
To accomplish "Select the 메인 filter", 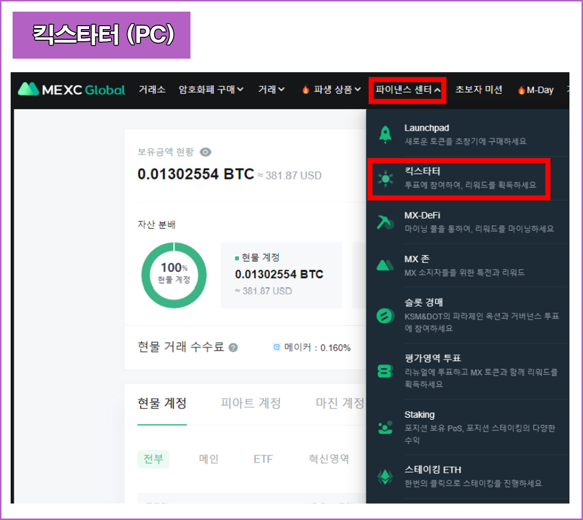I will (209, 459).
